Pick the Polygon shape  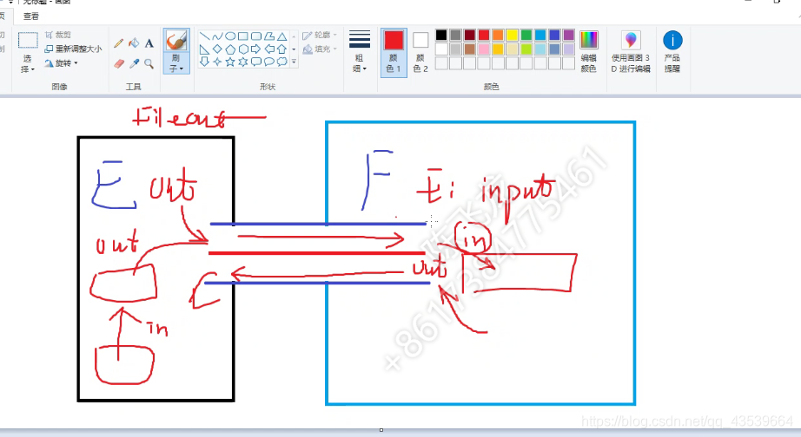tap(268, 36)
